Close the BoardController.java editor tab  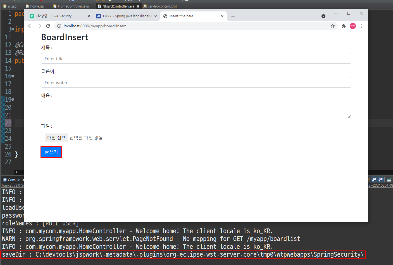[x=138, y=6]
